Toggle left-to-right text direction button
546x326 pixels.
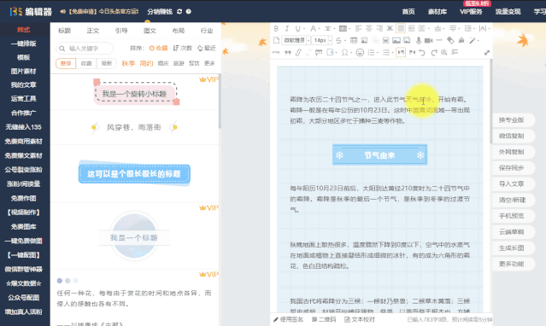pyautogui.click(x=401, y=52)
